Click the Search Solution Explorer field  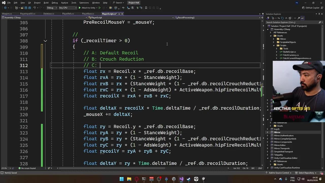292,22
